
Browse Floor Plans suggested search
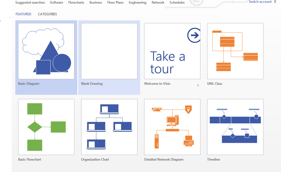click(x=115, y=3)
